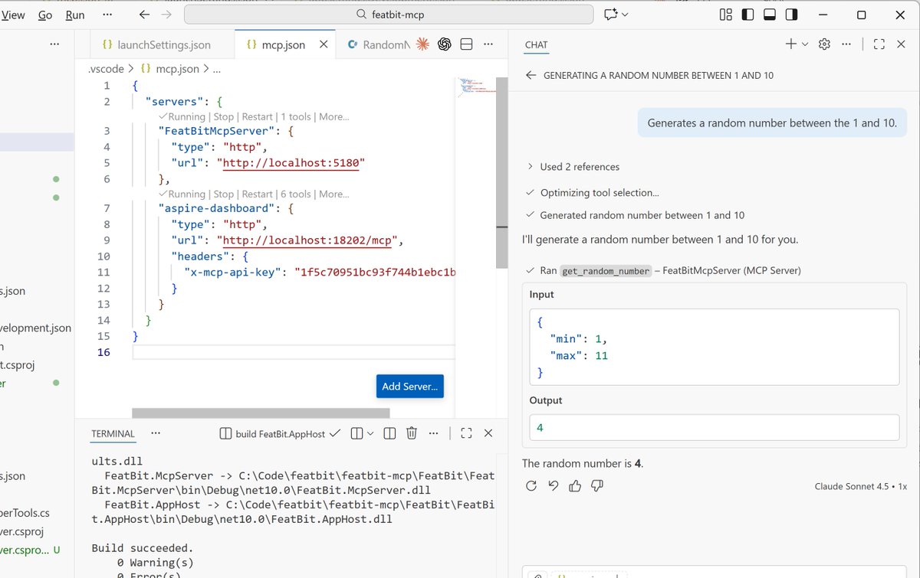Open the new chat dropdown chevron

click(x=805, y=44)
